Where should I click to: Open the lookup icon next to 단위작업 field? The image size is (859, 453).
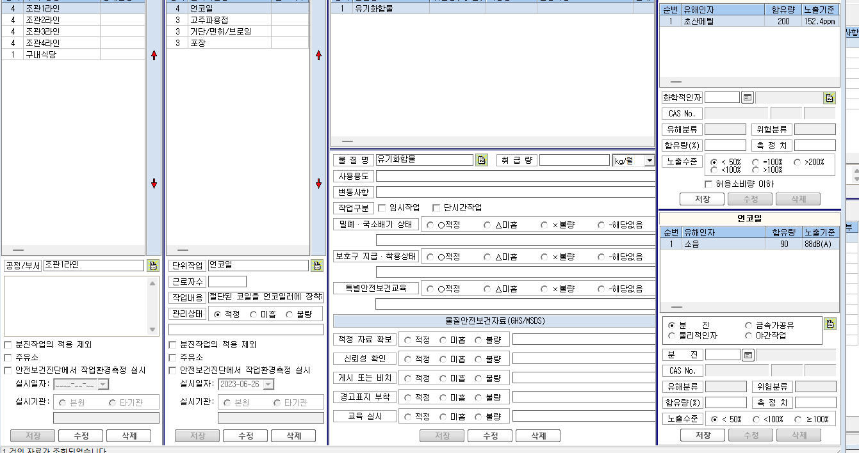pyautogui.click(x=317, y=266)
